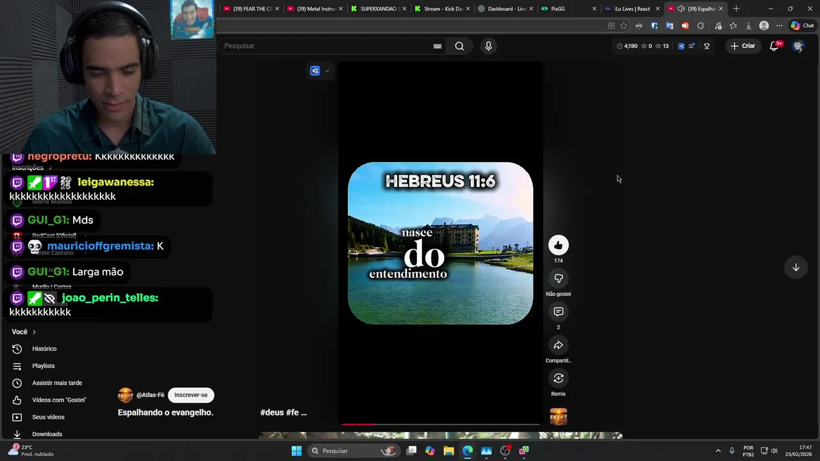
Task: Click the 'Não gostei' dislike button
Action: point(558,279)
